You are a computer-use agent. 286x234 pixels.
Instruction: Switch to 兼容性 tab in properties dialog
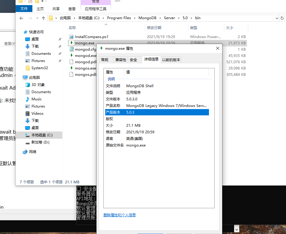[121, 60]
